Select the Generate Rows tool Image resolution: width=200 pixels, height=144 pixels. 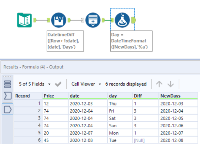pos(93,20)
